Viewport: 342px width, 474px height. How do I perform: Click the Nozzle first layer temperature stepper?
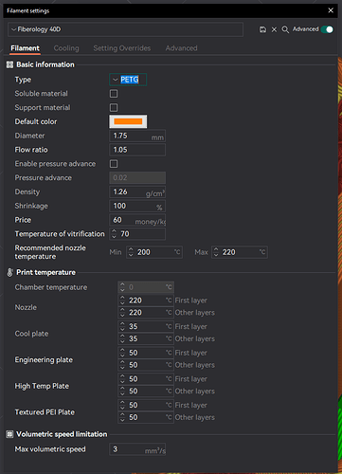(122, 301)
